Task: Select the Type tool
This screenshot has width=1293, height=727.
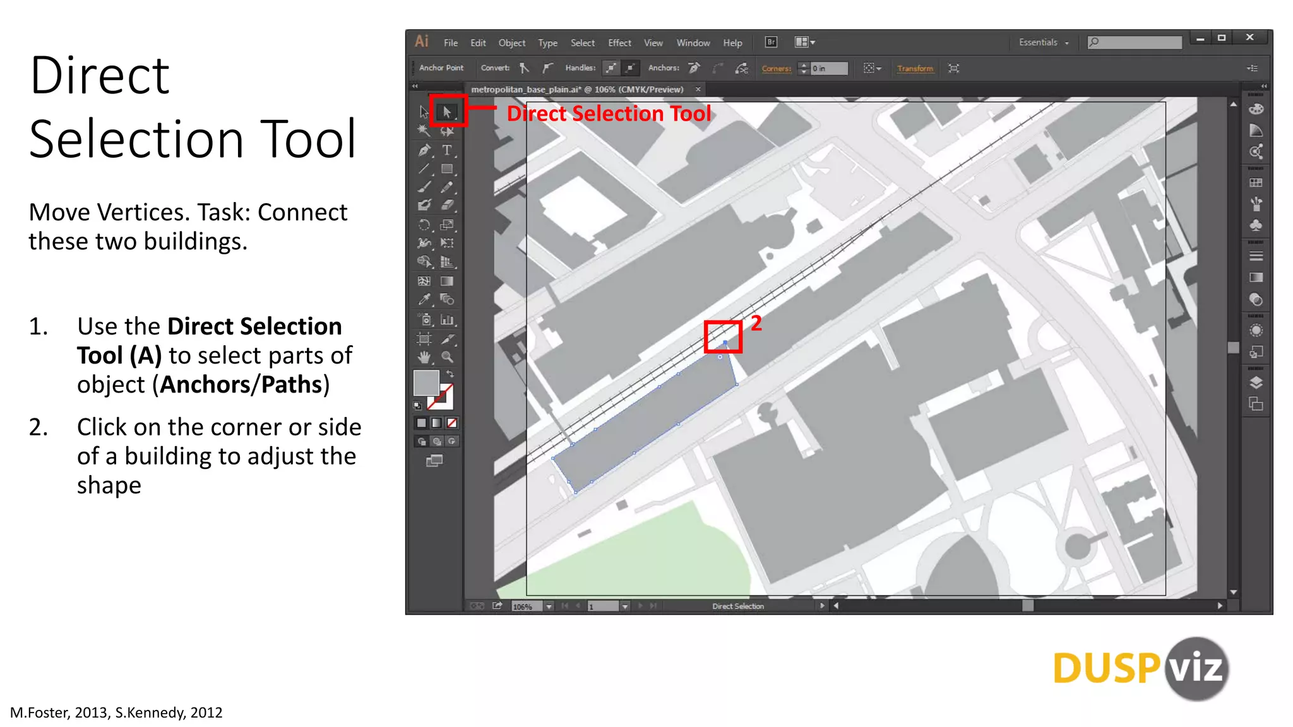Action: pyautogui.click(x=447, y=150)
